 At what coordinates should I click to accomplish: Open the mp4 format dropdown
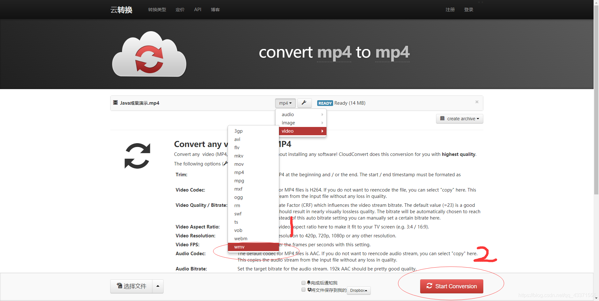pos(285,103)
